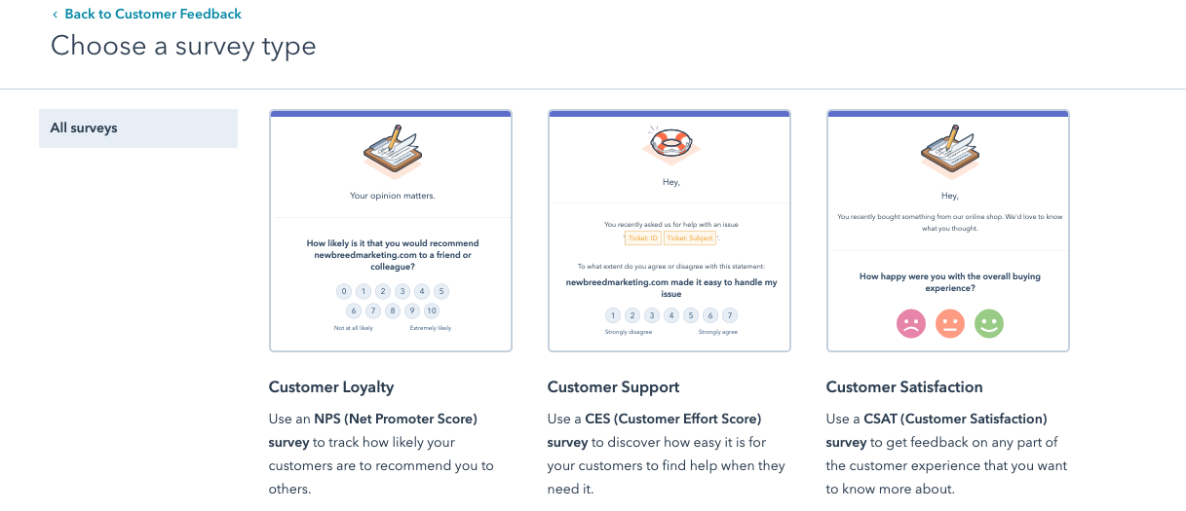Open the Customer Satisfaction survey title
1186x511 pixels.
tap(904, 387)
